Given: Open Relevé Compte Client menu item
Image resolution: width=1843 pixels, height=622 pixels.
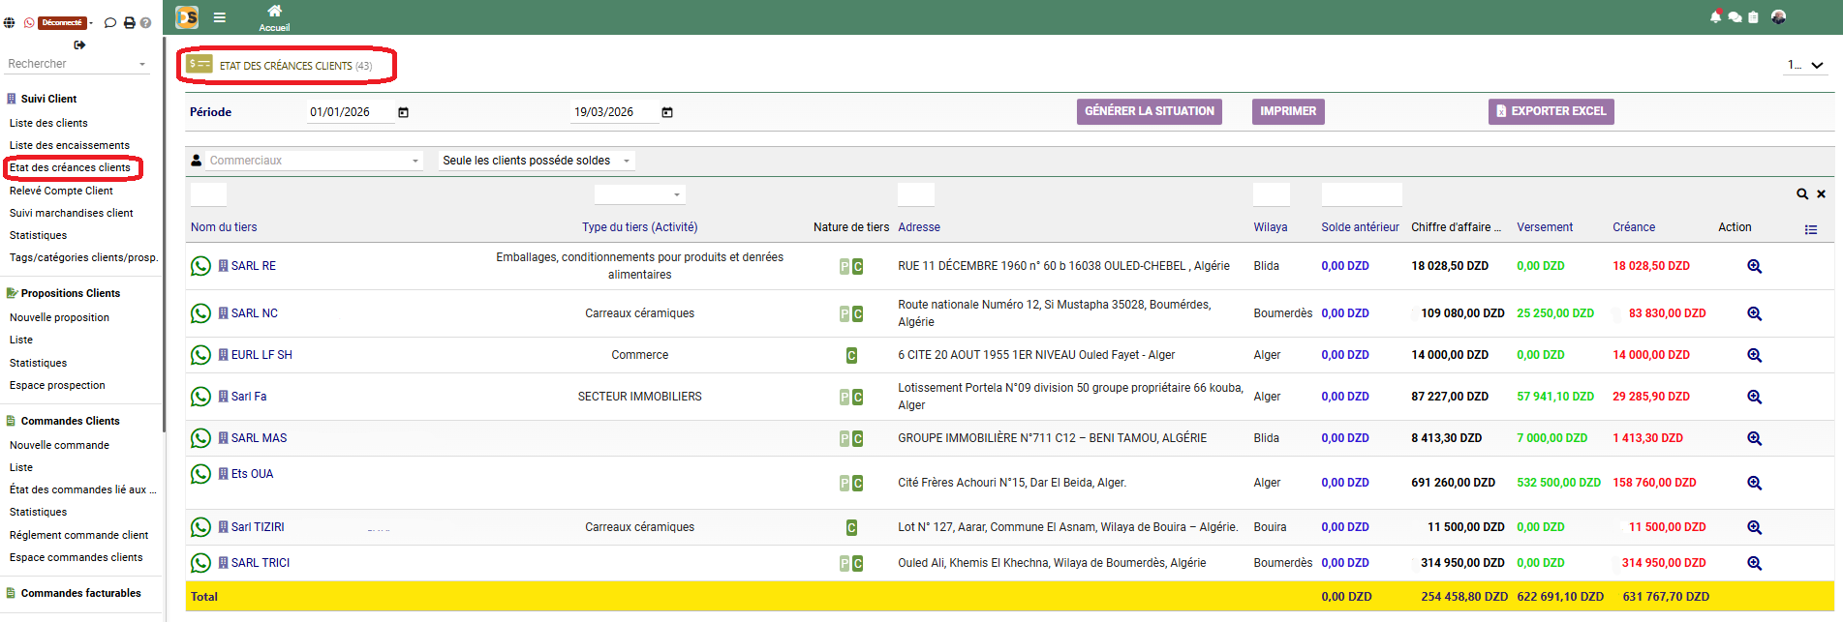Looking at the screenshot, I should pyautogui.click(x=61, y=191).
